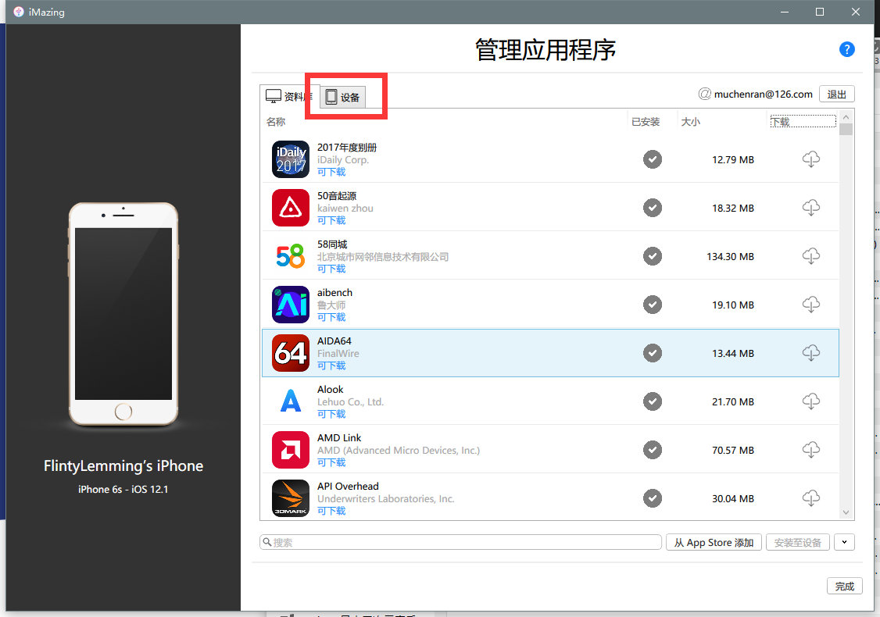Switch to the 资料库 tab

pos(288,97)
